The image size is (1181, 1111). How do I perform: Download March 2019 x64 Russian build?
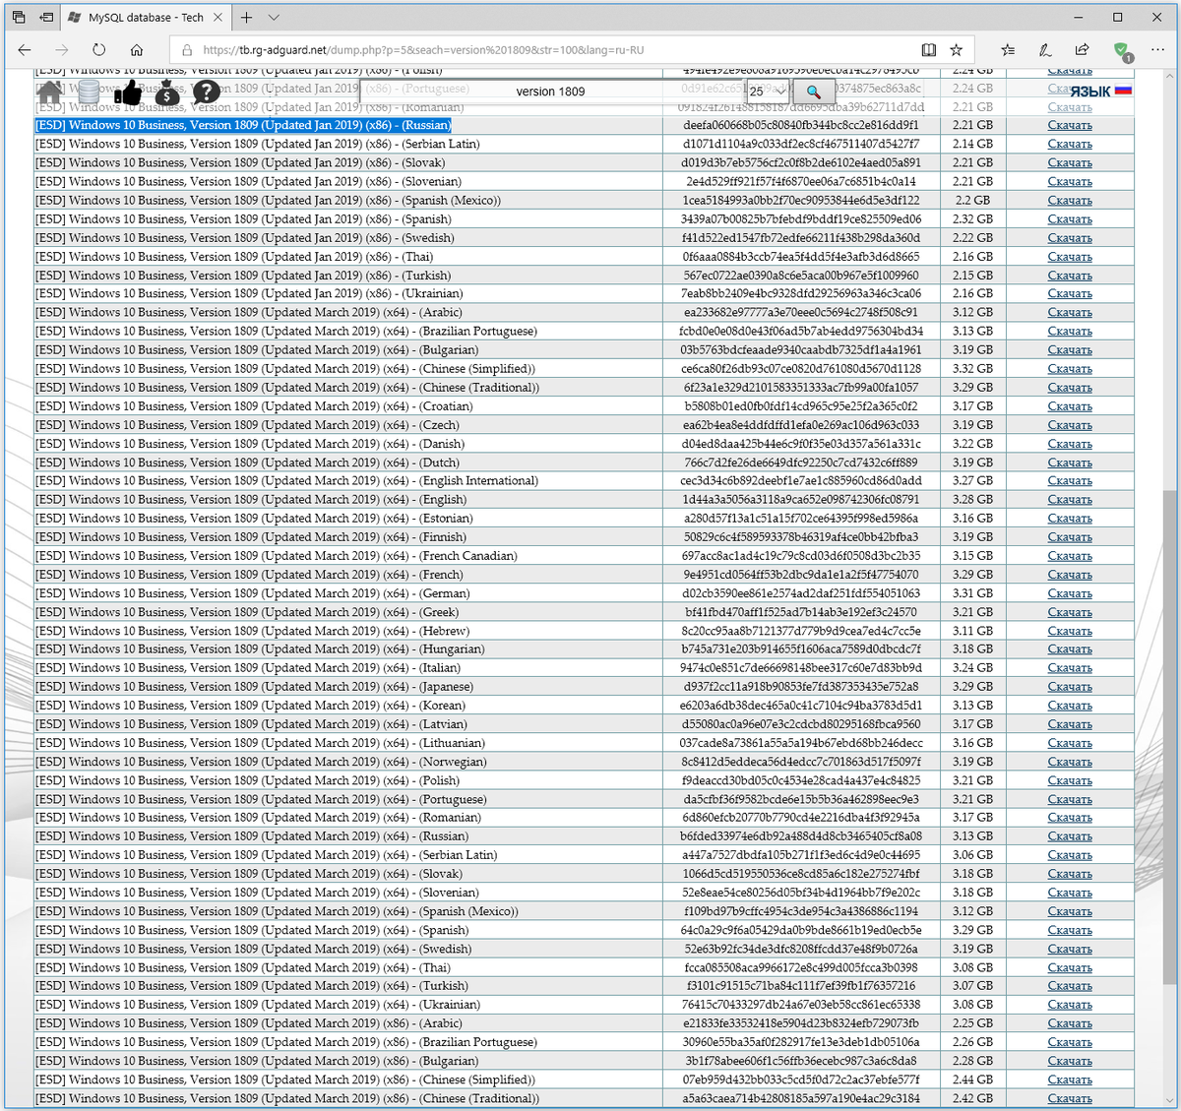[x=1070, y=836]
